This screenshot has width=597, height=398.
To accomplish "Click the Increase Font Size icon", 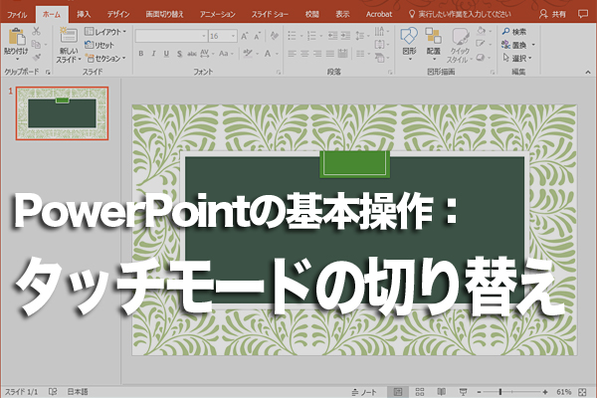I will (x=245, y=36).
